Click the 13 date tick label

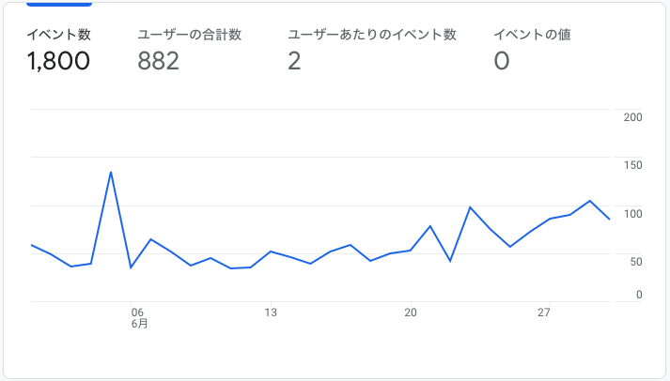coord(271,312)
